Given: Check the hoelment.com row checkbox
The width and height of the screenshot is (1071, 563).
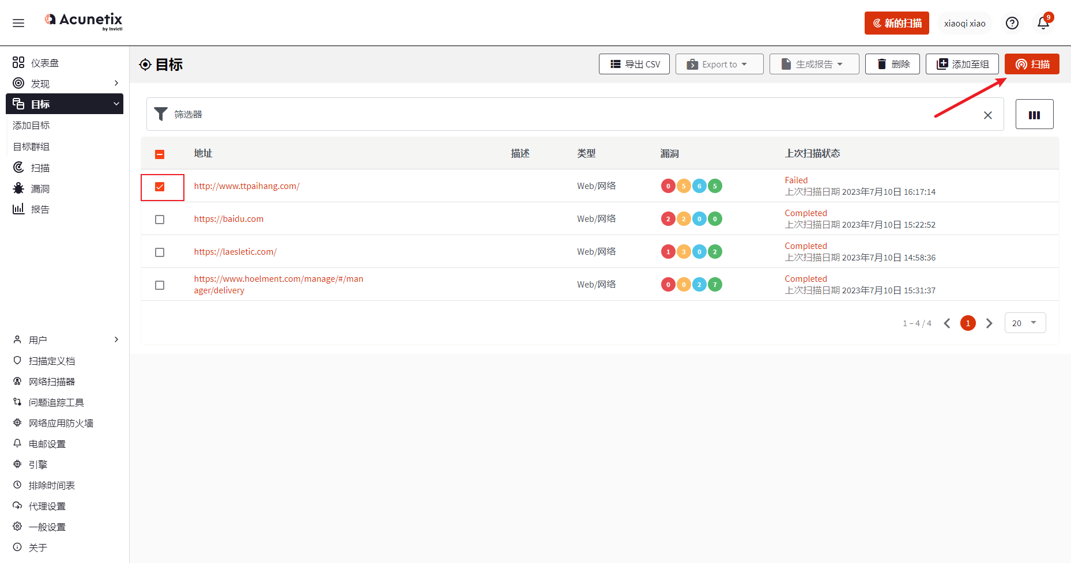Looking at the screenshot, I should 160,285.
